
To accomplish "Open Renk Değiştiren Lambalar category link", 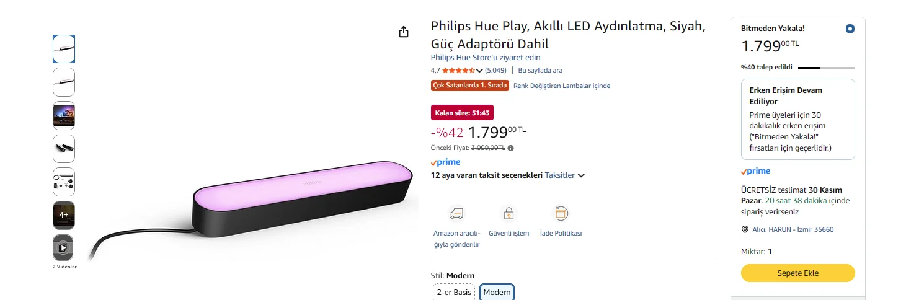I will point(562,86).
